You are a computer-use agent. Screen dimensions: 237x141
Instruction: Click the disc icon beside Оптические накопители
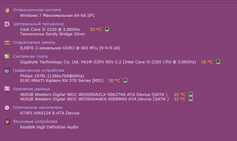[x=7, y=108]
